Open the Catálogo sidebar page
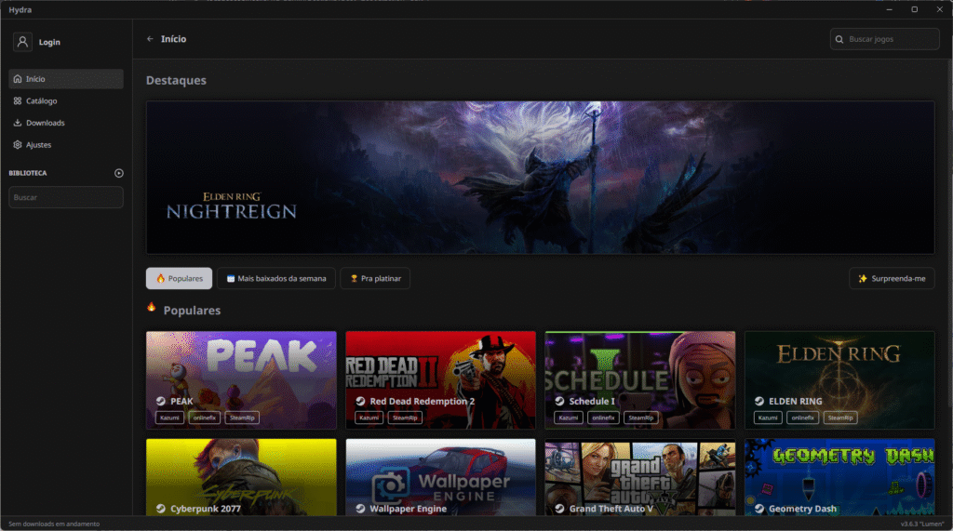This screenshot has height=531, width=953. pyautogui.click(x=66, y=100)
